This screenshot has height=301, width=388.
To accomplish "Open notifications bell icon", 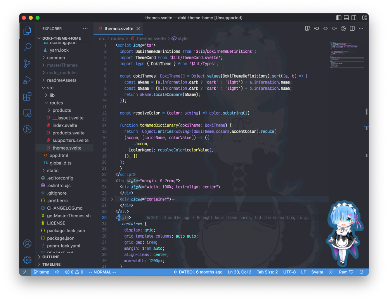I will pos(361,272).
